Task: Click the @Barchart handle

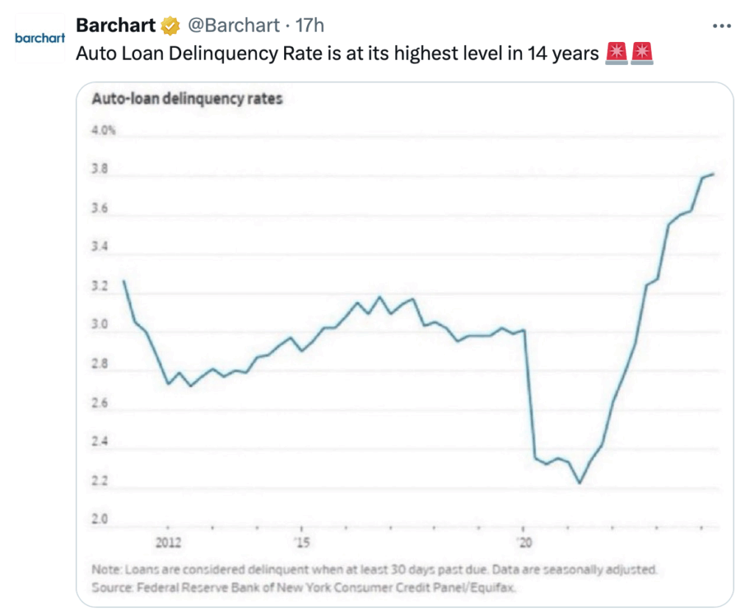Action: pyautogui.click(x=233, y=26)
